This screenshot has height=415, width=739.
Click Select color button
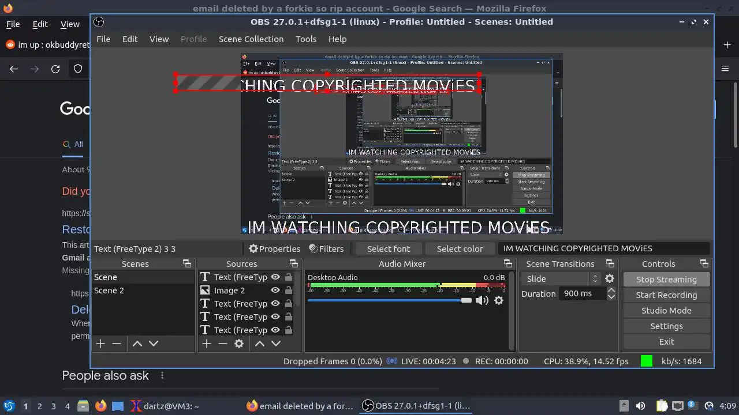point(460,249)
